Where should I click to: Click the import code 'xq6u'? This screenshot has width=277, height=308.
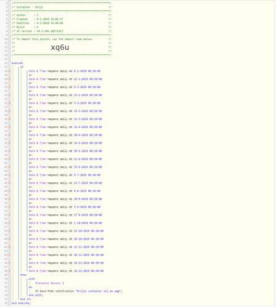[60, 47]
